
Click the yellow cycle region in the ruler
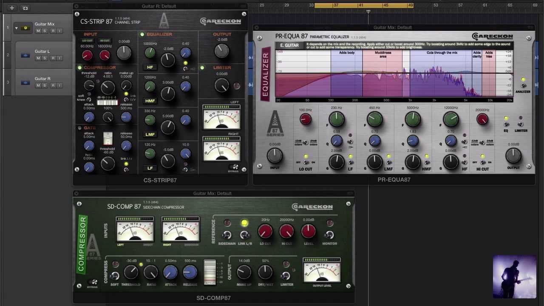click(363, 5)
